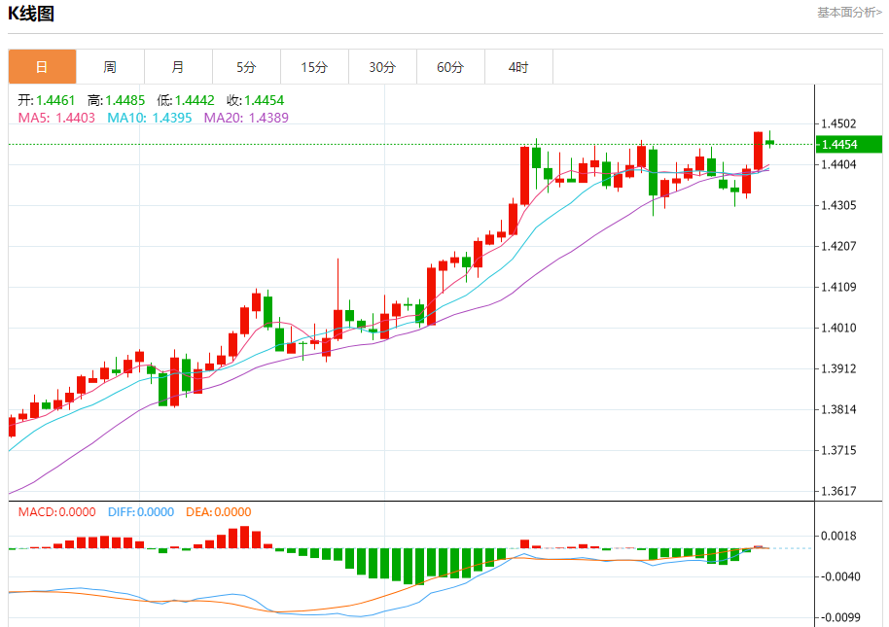Click the 1.4207 price axis label
The image size is (889, 627).
(839, 246)
